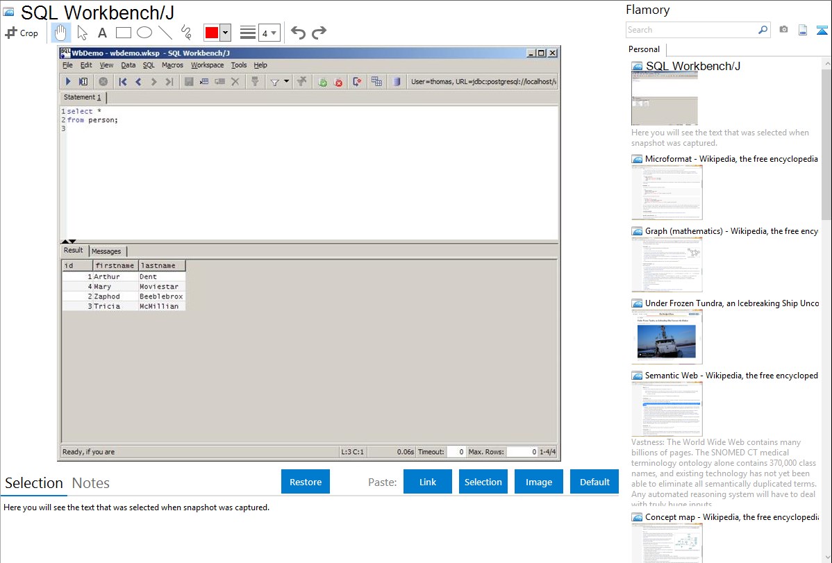Select the arrow pointer tool
This screenshot has width=832, height=563.
(82, 33)
